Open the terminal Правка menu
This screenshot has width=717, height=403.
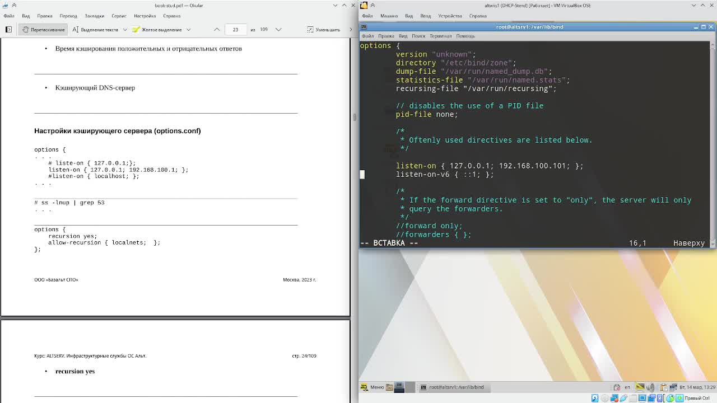pyautogui.click(x=386, y=36)
